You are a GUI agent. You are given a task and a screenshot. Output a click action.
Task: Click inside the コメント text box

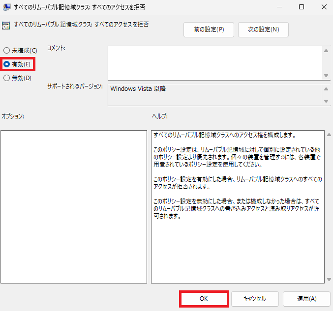(x=215, y=63)
